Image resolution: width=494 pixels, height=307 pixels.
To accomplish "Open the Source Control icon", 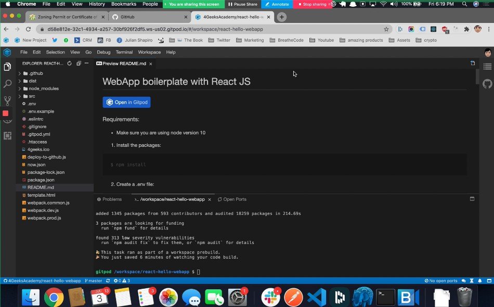I will click(7, 100).
